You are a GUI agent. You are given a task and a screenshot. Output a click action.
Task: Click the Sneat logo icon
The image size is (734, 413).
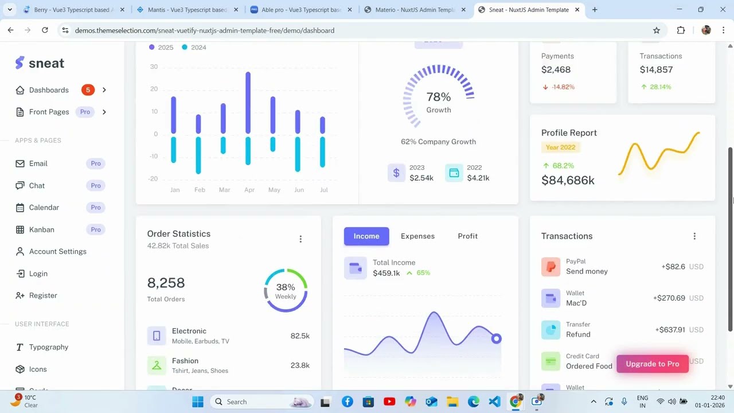coord(20,63)
